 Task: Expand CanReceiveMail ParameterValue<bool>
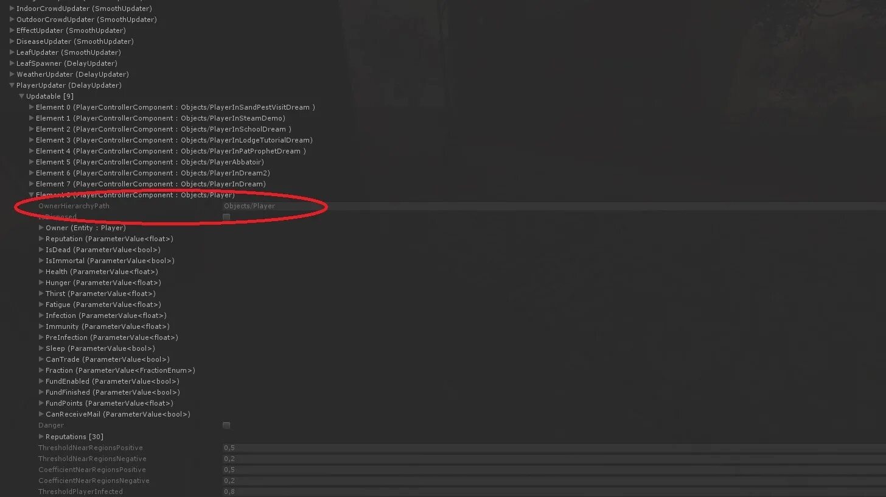pos(41,414)
